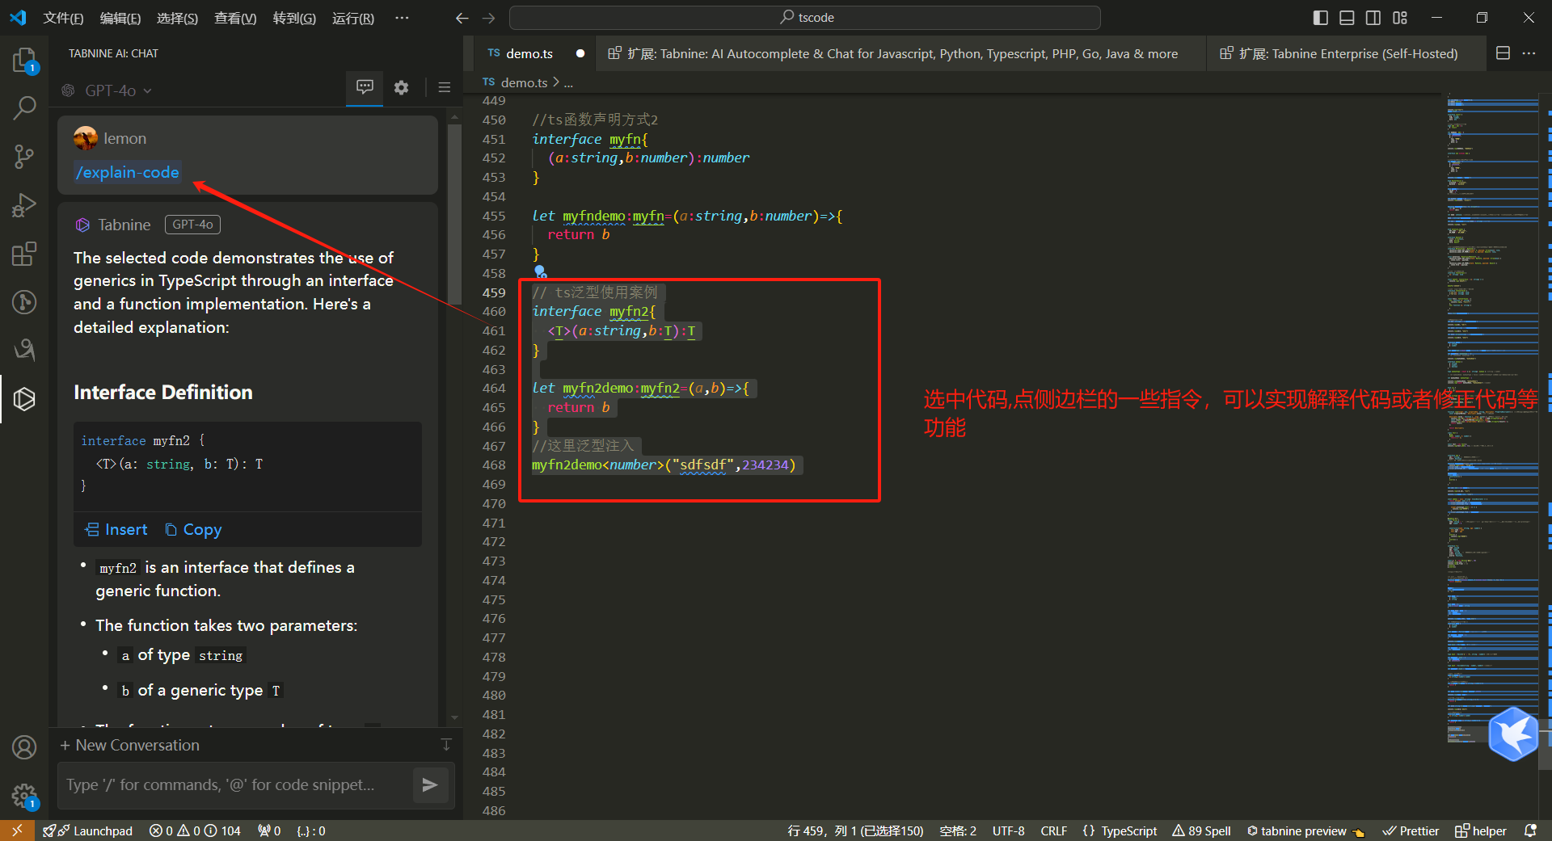
Task: Toggle tabnine preview status item
Action: click(1305, 830)
